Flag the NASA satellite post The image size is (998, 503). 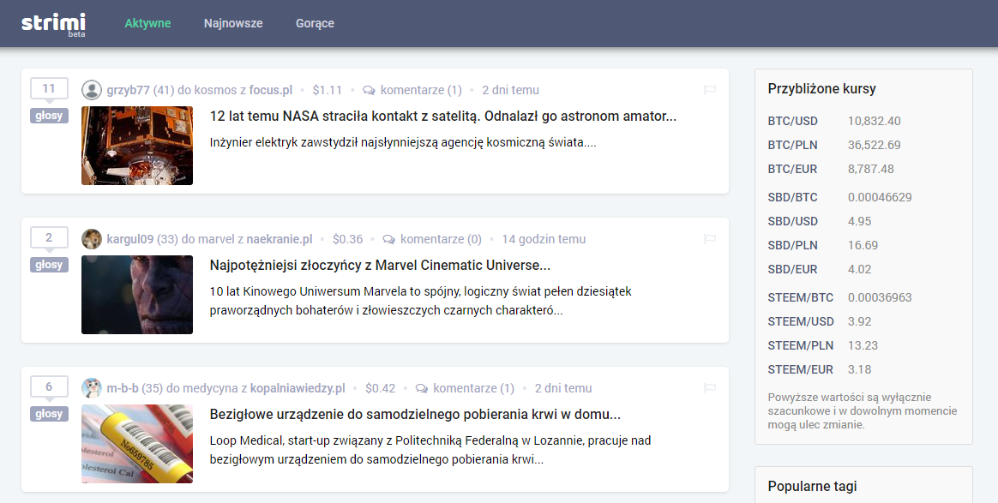[709, 90]
